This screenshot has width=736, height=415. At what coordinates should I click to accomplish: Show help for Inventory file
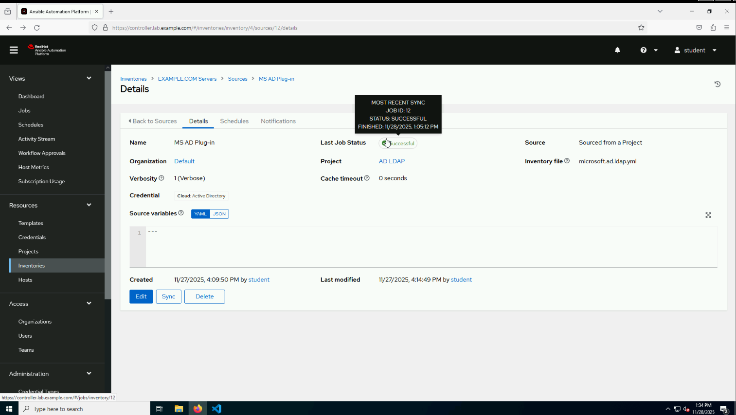(567, 161)
